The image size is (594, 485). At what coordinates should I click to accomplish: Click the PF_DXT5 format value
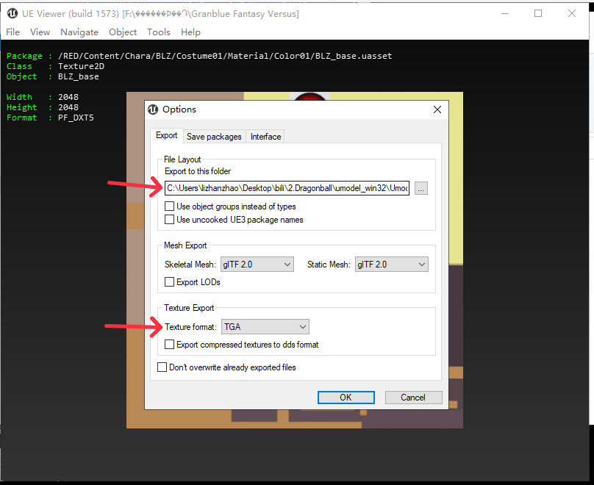[76, 118]
